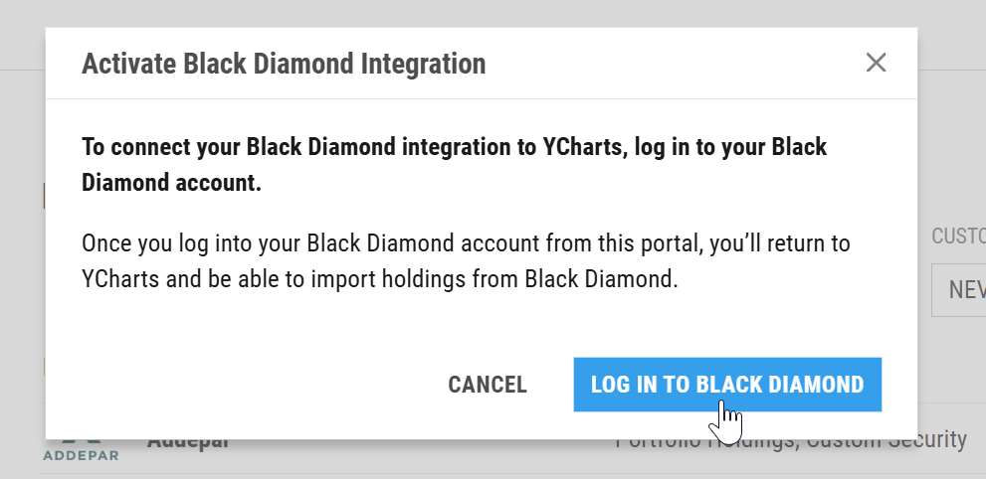Screen dimensions: 986x479
Task: Click the Portfolio Holdings, Custom Security text
Action: tap(791, 444)
